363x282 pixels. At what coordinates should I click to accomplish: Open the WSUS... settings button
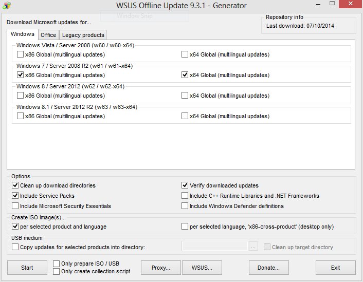pyautogui.click(x=202, y=268)
